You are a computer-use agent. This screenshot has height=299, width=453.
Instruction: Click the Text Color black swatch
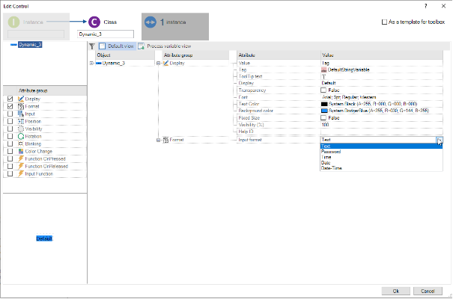tap(324, 104)
